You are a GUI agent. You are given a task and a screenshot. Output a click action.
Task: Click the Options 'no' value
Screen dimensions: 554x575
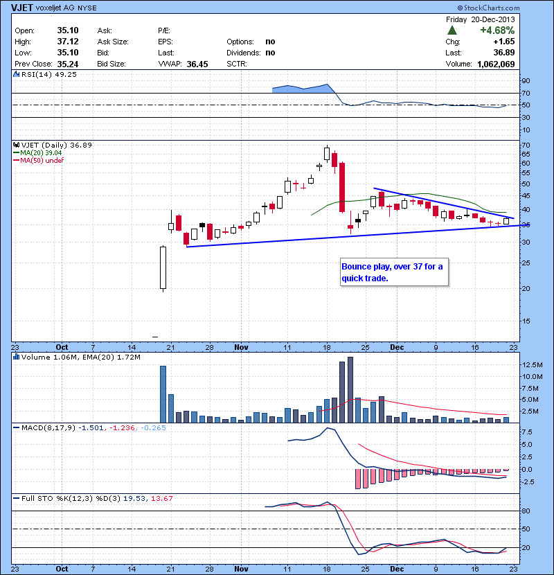click(x=270, y=42)
